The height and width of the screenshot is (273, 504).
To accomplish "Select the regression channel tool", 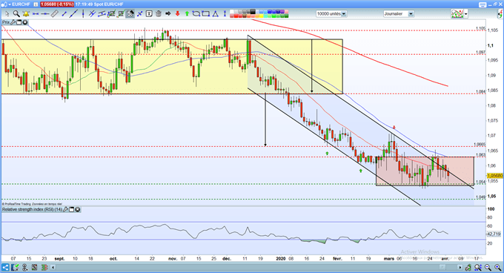I will point(102,13).
